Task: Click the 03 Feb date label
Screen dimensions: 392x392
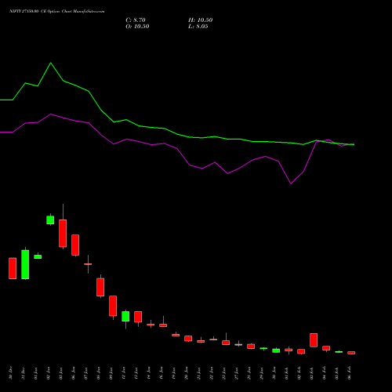Action: pos(312,373)
